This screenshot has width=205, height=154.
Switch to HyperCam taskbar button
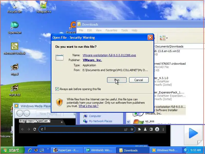67,150
